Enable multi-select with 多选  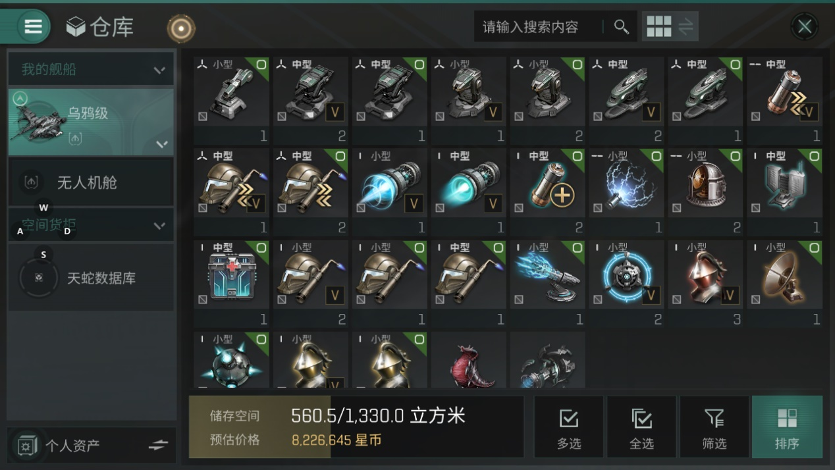pyautogui.click(x=569, y=427)
